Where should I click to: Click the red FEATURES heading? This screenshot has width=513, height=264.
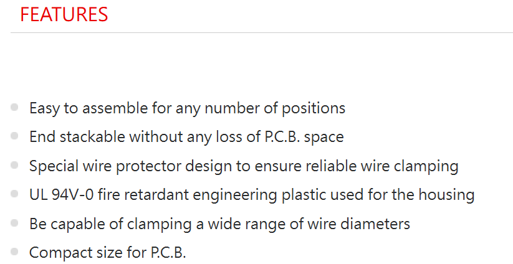tap(64, 14)
